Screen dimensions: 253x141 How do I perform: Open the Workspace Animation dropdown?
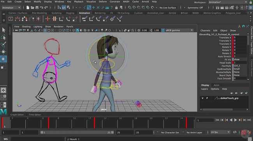click(228, 2)
